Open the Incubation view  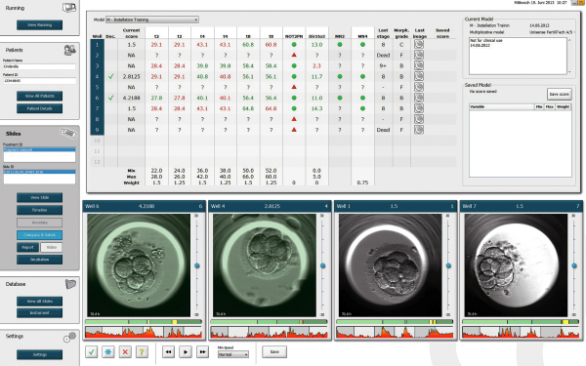point(40,260)
